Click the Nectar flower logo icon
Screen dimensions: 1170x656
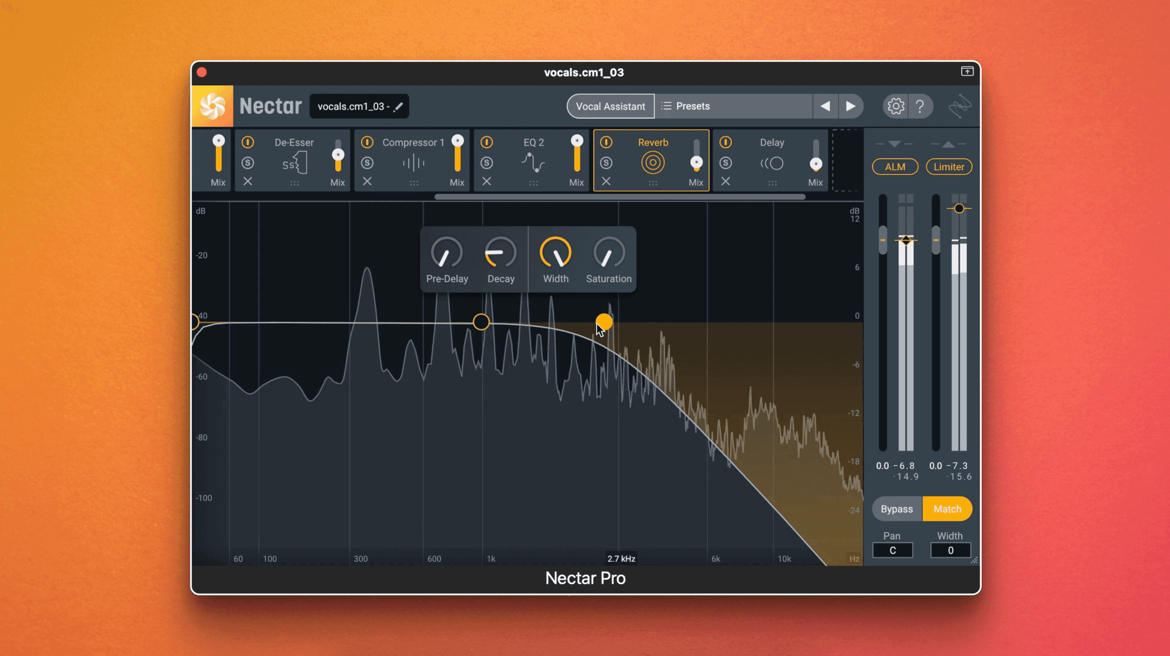click(x=213, y=106)
